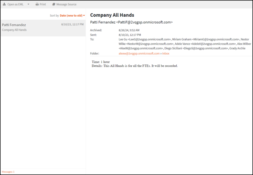
Task: Click the printer icon in the toolbar
Action: [x=37, y=4]
